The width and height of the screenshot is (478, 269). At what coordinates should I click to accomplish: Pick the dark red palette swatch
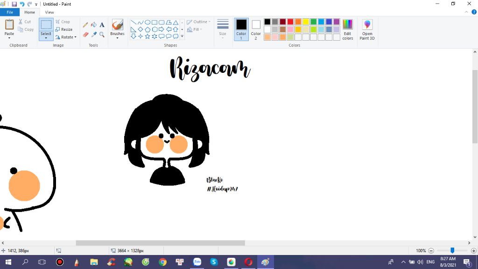click(x=283, y=21)
